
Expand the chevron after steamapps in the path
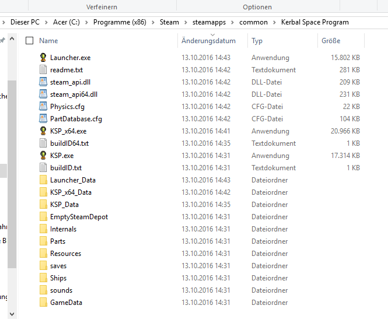232,22
